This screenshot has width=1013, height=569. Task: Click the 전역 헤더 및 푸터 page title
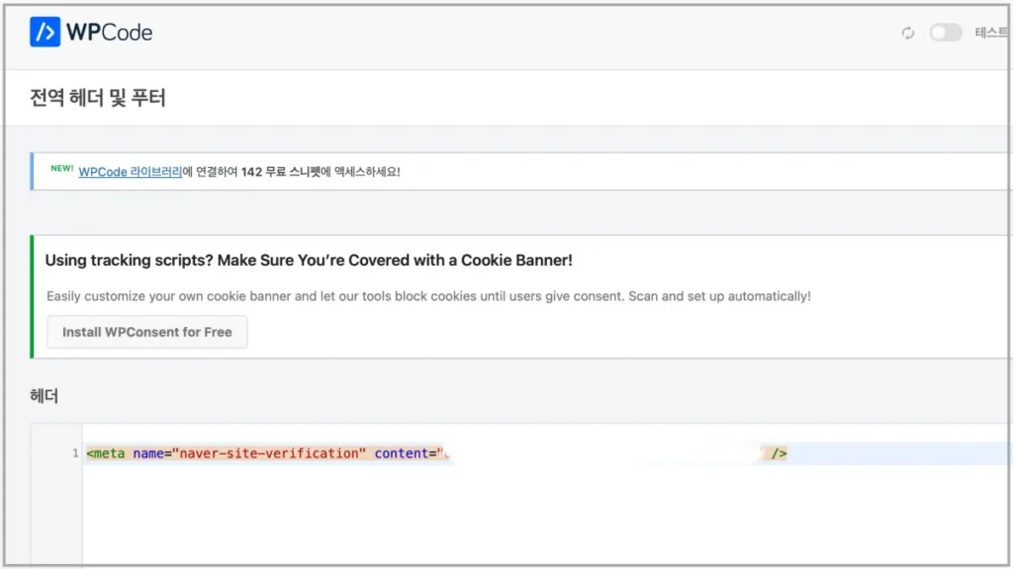[x=98, y=98]
